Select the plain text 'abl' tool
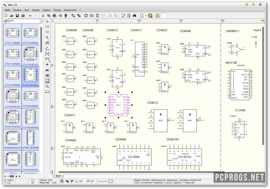The image size is (270, 189). tap(47, 70)
